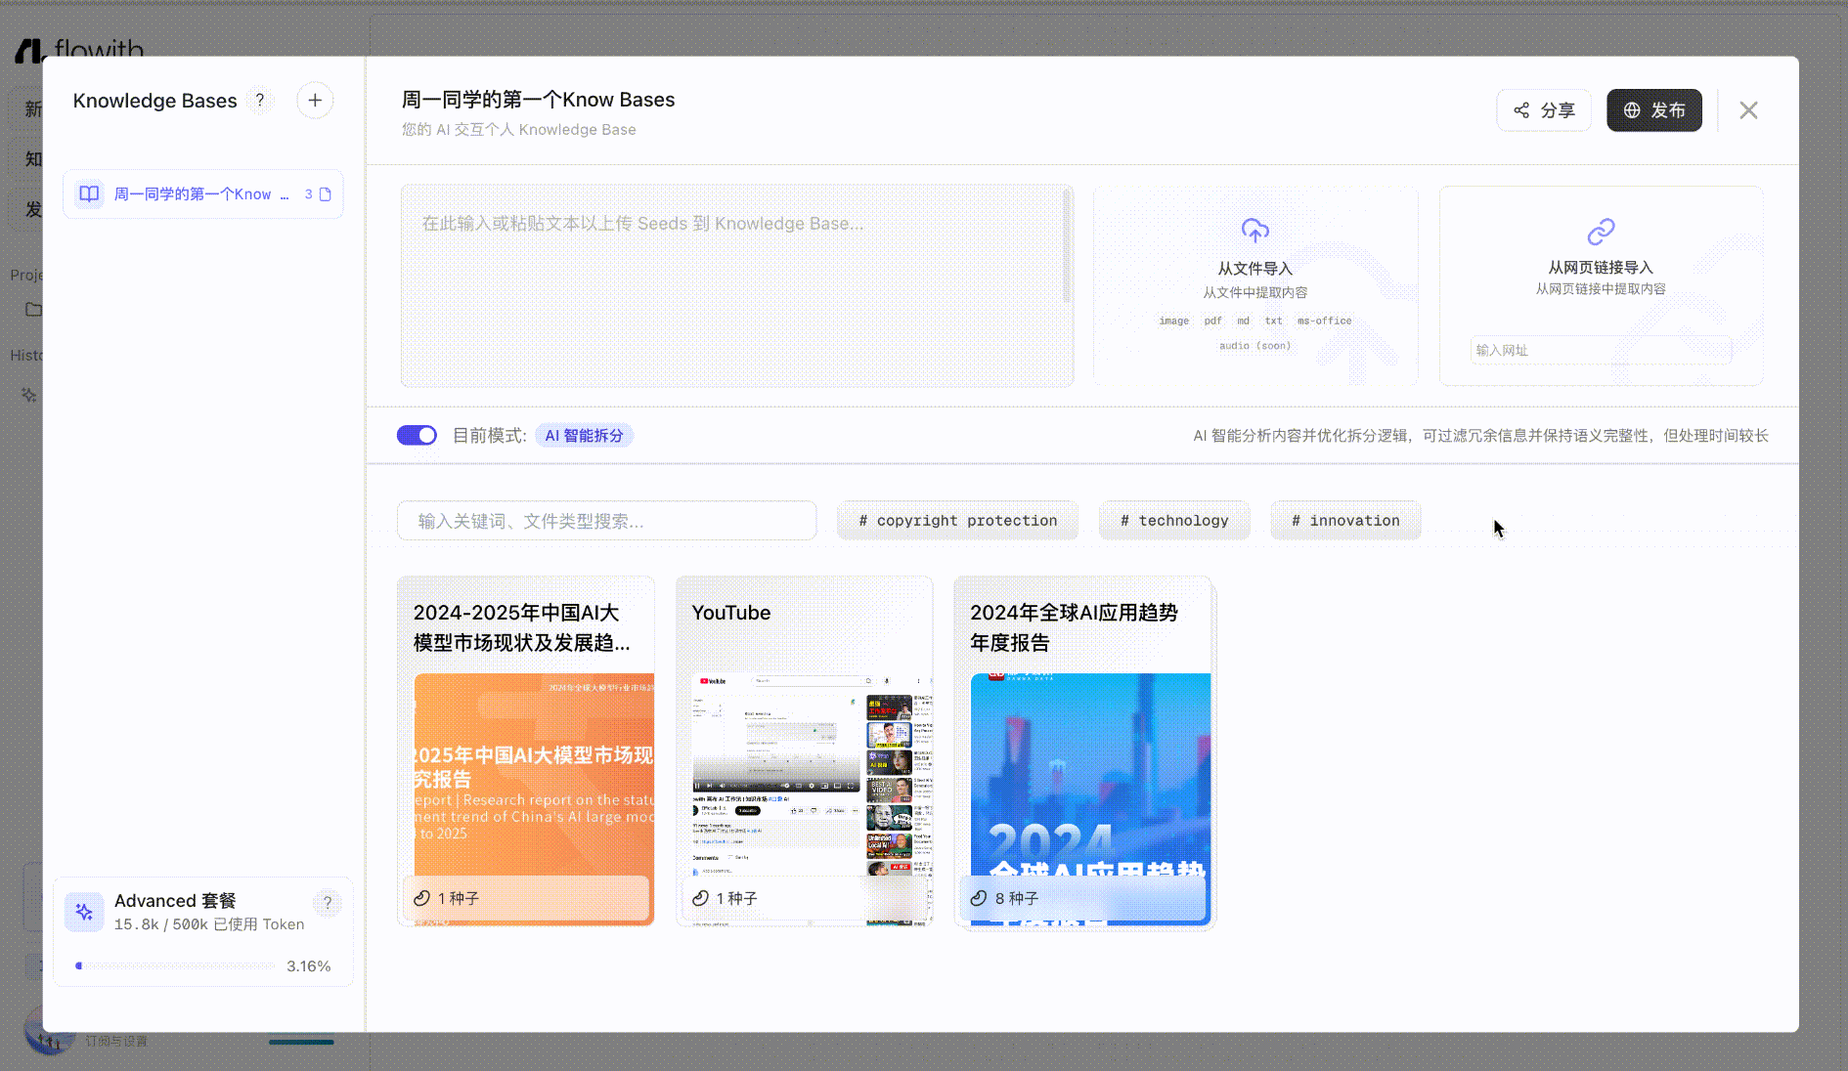Select 周一同学的第一个Know knowledge base in sidebar
This screenshot has width=1848, height=1071.
click(x=203, y=194)
